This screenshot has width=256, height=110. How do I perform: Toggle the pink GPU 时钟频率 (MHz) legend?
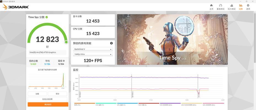(x=213, y=104)
